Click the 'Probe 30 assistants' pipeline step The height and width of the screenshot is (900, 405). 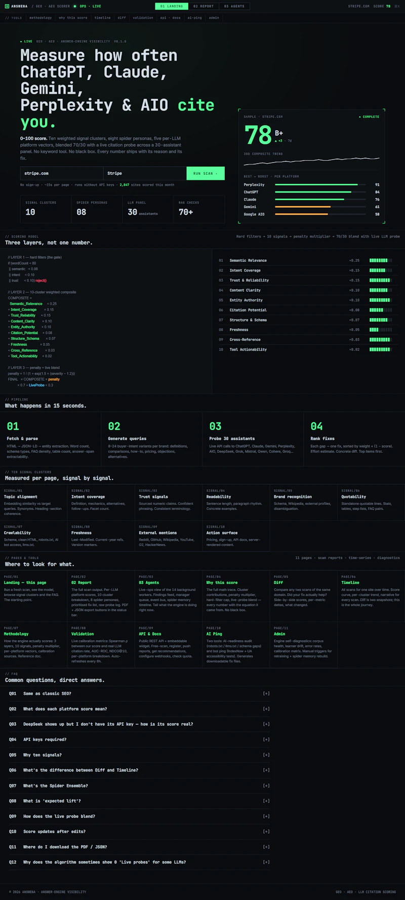click(253, 440)
